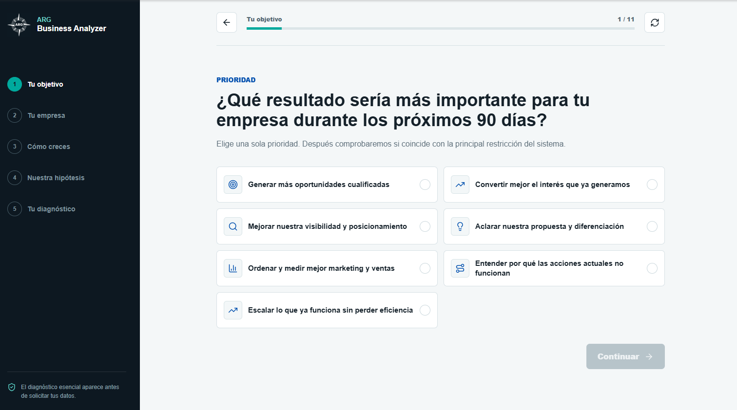
Task: Open Nuestra hipótesis step in sidebar
Action: click(x=56, y=178)
